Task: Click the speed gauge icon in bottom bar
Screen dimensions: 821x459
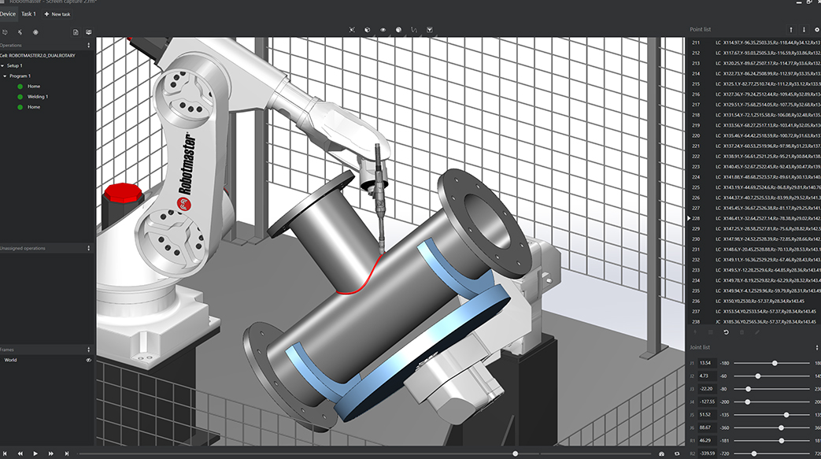Action: (x=661, y=453)
